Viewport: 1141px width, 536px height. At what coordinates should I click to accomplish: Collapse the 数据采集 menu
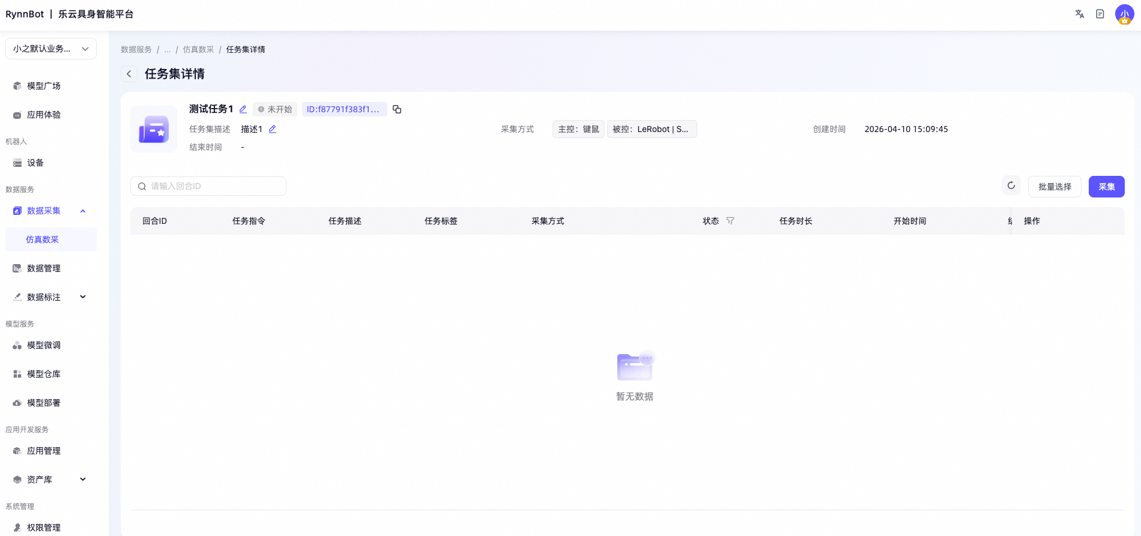coord(83,211)
